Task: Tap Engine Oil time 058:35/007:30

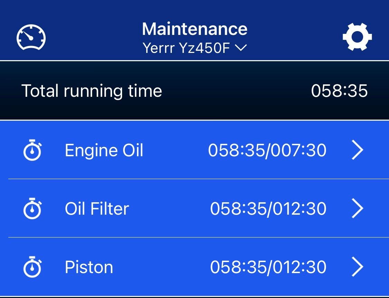Action: click(x=267, y=150)
